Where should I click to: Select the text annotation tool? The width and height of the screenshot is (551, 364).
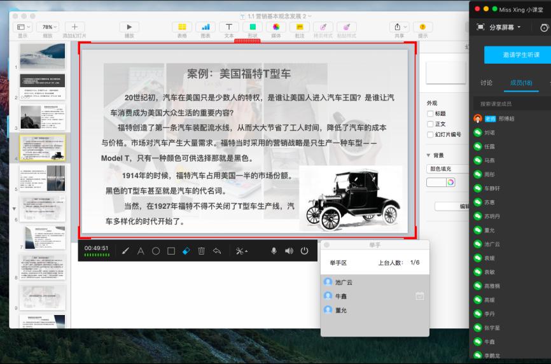click(x=141, y=251)
